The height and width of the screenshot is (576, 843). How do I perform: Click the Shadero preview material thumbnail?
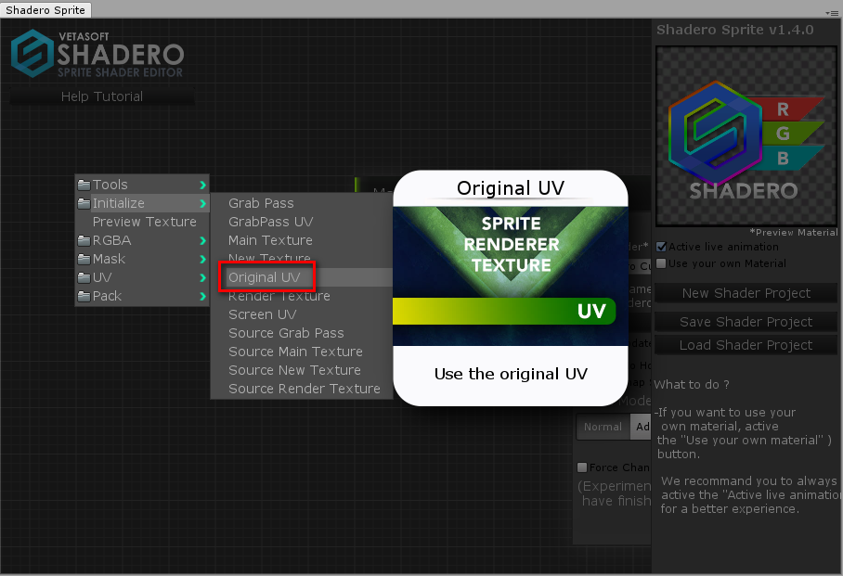746,136
